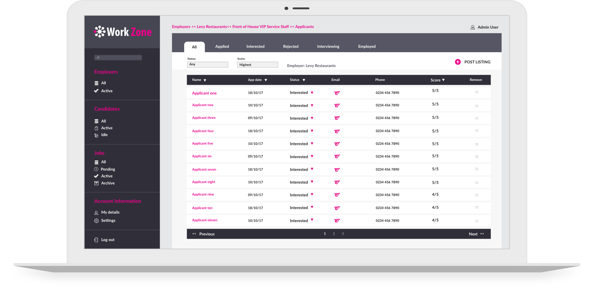This screenshot has width=594, height=290.
Task: Open the Score filter dropdown showing Highest
Action: (257, 65)
